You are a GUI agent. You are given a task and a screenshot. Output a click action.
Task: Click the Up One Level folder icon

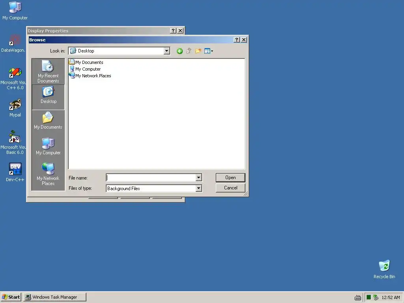click(x=189, y=51)
